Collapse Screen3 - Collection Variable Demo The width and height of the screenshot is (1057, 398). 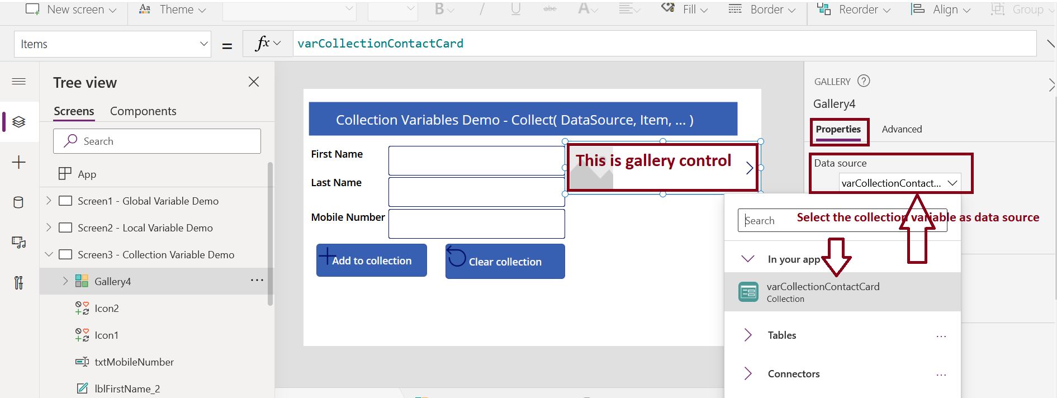[49, 254]
